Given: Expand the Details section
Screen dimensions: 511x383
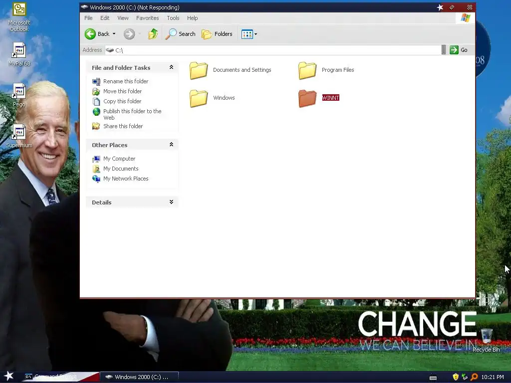Looking at the screenshot, I should [171, 202].
